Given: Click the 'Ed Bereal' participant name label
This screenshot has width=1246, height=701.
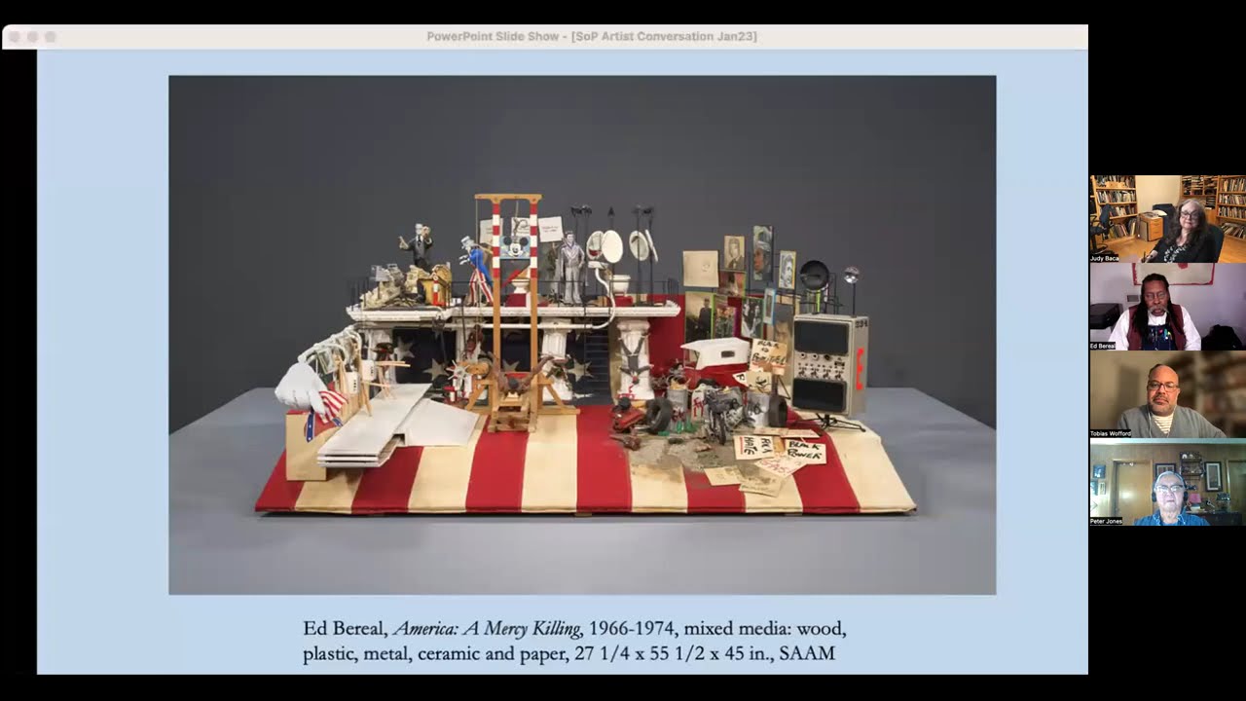Looking at the screenshot, I should (1103, 346).
